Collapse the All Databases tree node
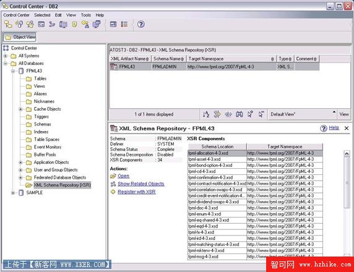The height and width of the screenshot is (272, 354). (6, 64)
